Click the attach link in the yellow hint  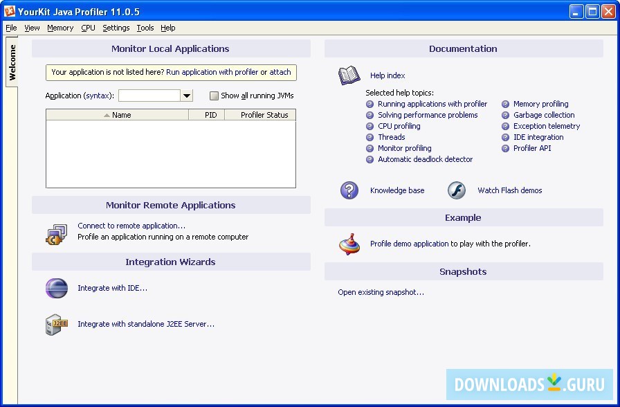point(280,73)
